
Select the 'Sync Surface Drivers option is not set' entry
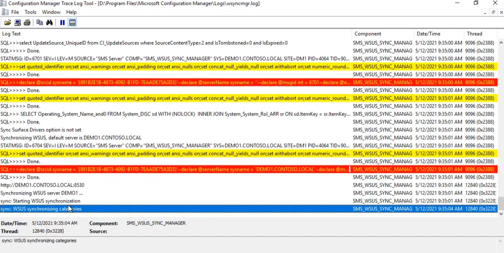(x=41, y=130)
